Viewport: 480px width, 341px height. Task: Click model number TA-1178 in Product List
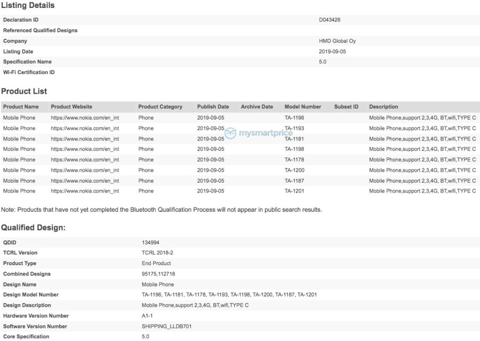294,160
